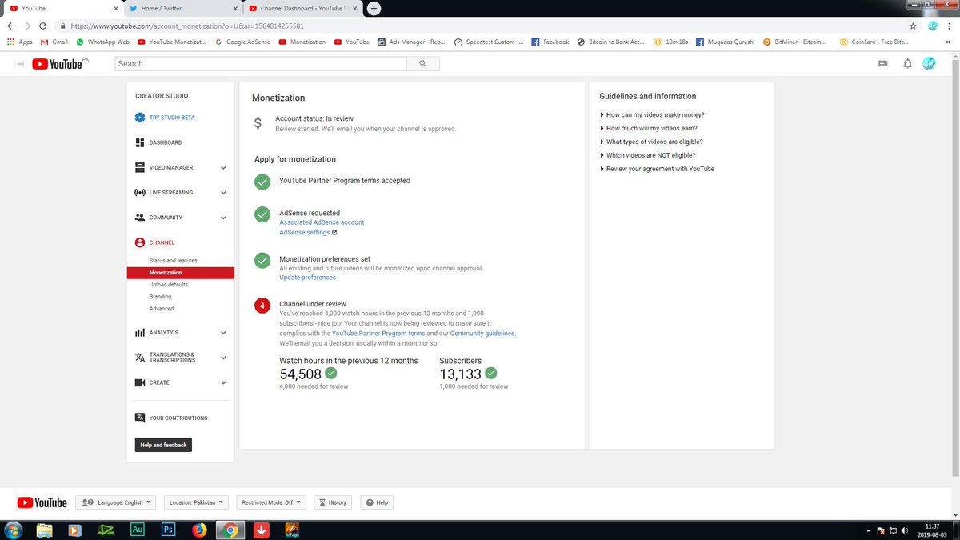Open the Language: English dropdown
Image resolution: width=960 pixels, height=540 pixels.
(x=116, y=502)
